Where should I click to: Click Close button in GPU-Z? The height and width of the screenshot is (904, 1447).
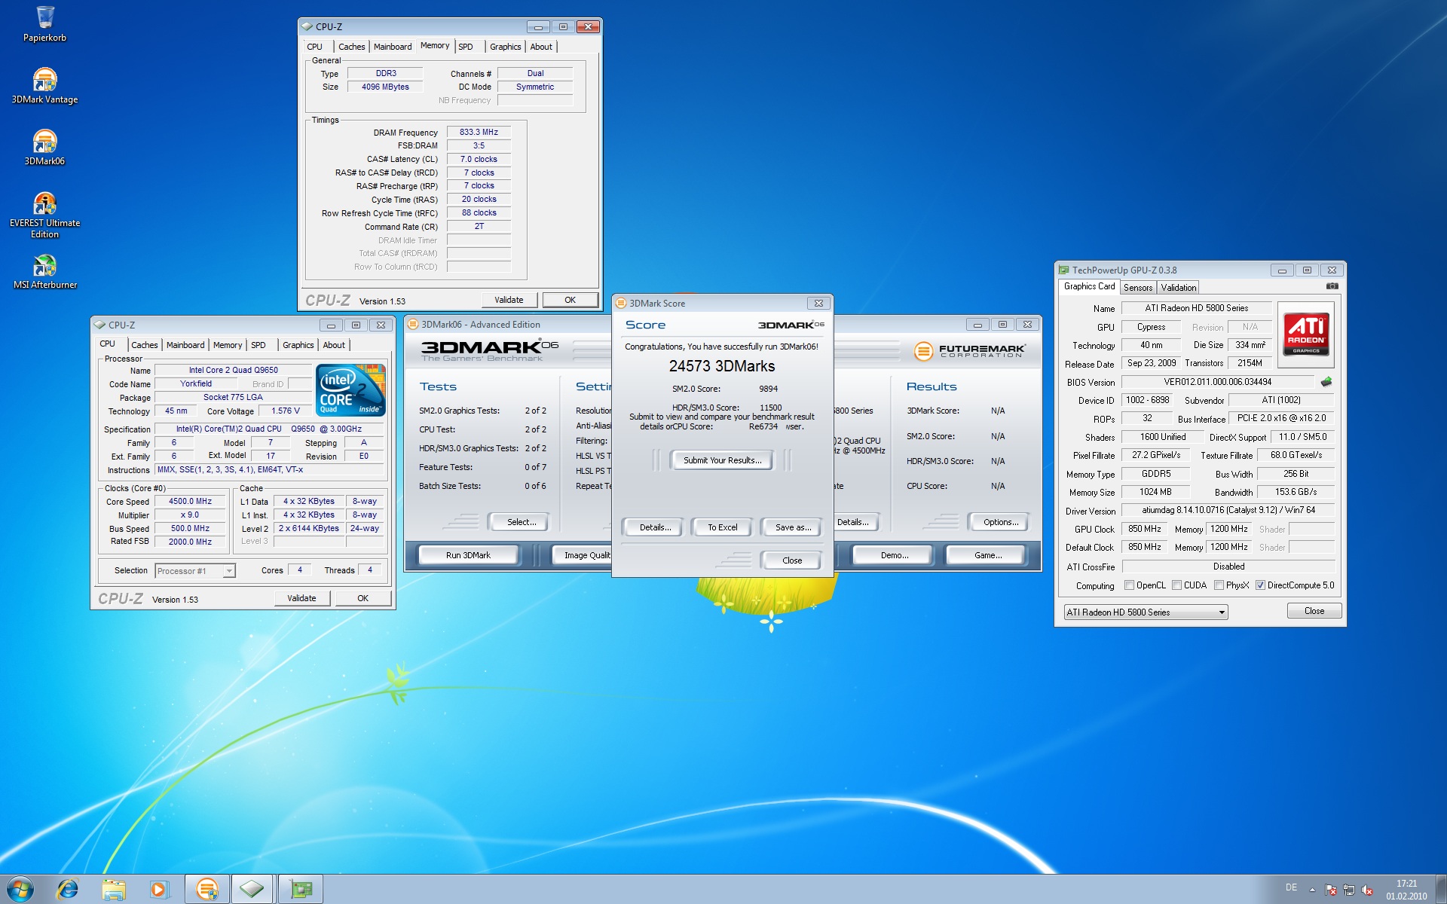click(x=1314, y=611)
